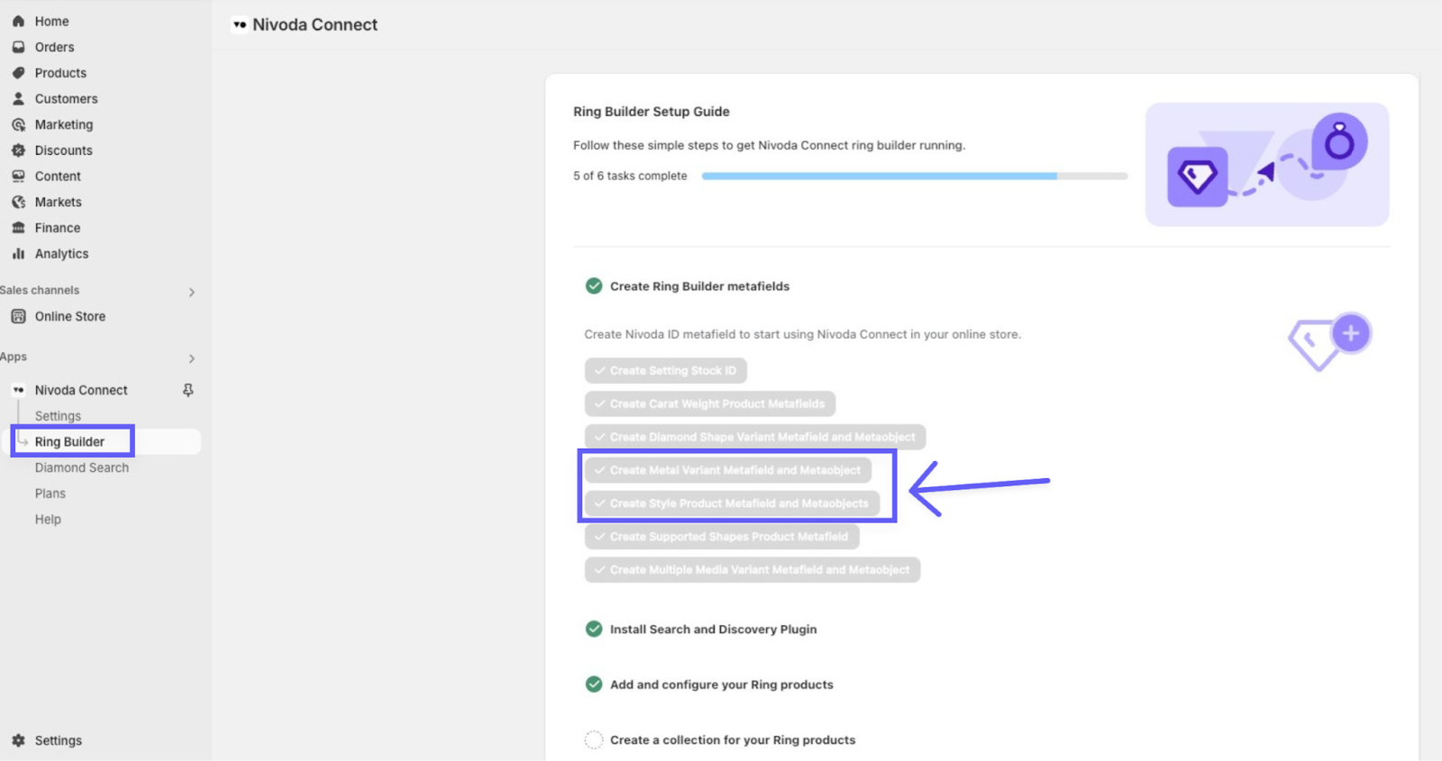Click the 5 of 6 tasks complete text
This screenshot has height=761, width=1442.
point(630,176)
